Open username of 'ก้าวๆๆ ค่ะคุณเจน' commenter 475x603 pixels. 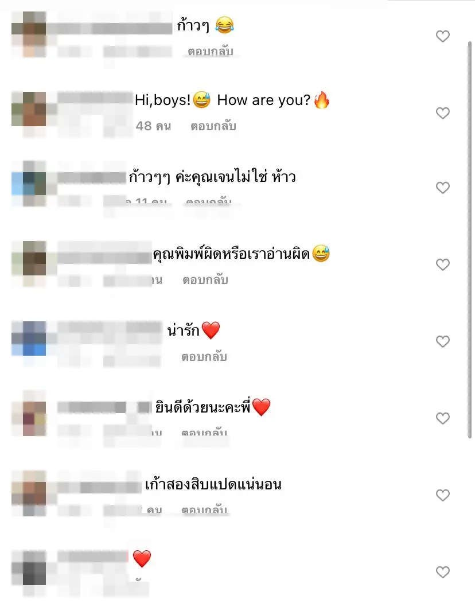(92, 178)
